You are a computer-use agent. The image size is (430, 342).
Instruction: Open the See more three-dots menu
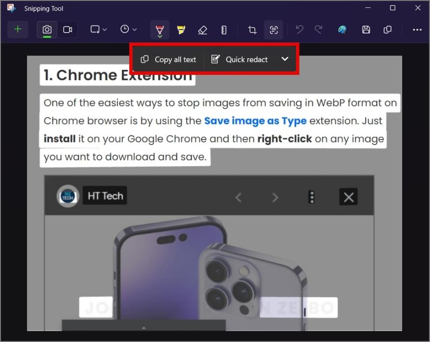[x=417, y=30]
